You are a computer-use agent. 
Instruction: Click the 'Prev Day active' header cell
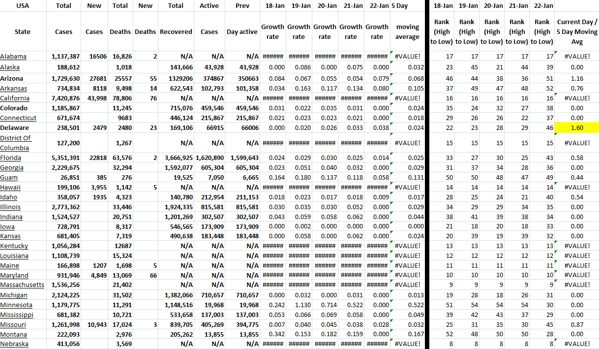(242, 32)
